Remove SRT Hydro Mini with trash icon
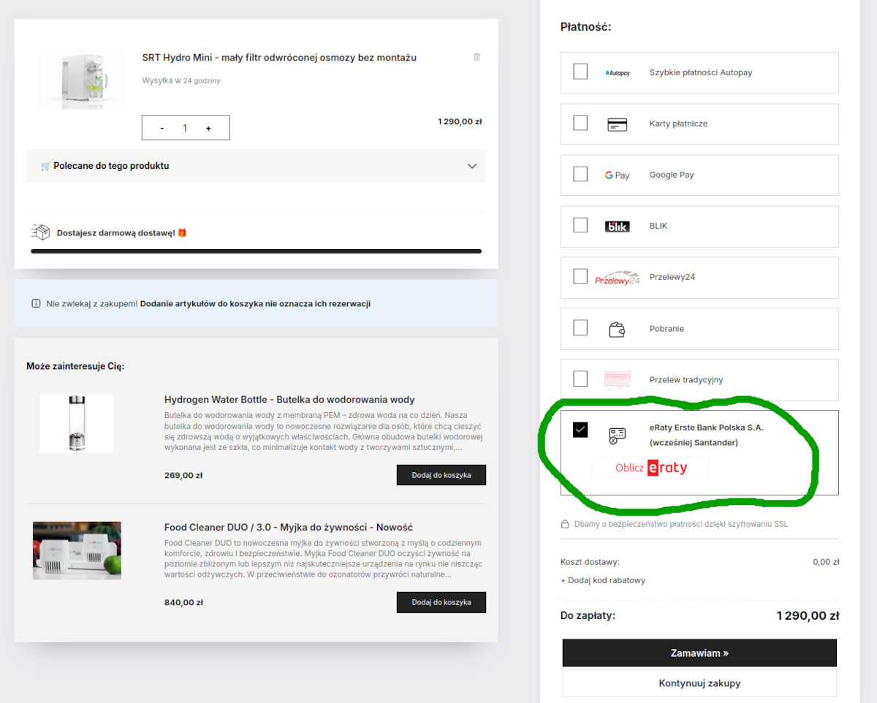This screenshot has height=703, width=877. click(x=477, y=56)
